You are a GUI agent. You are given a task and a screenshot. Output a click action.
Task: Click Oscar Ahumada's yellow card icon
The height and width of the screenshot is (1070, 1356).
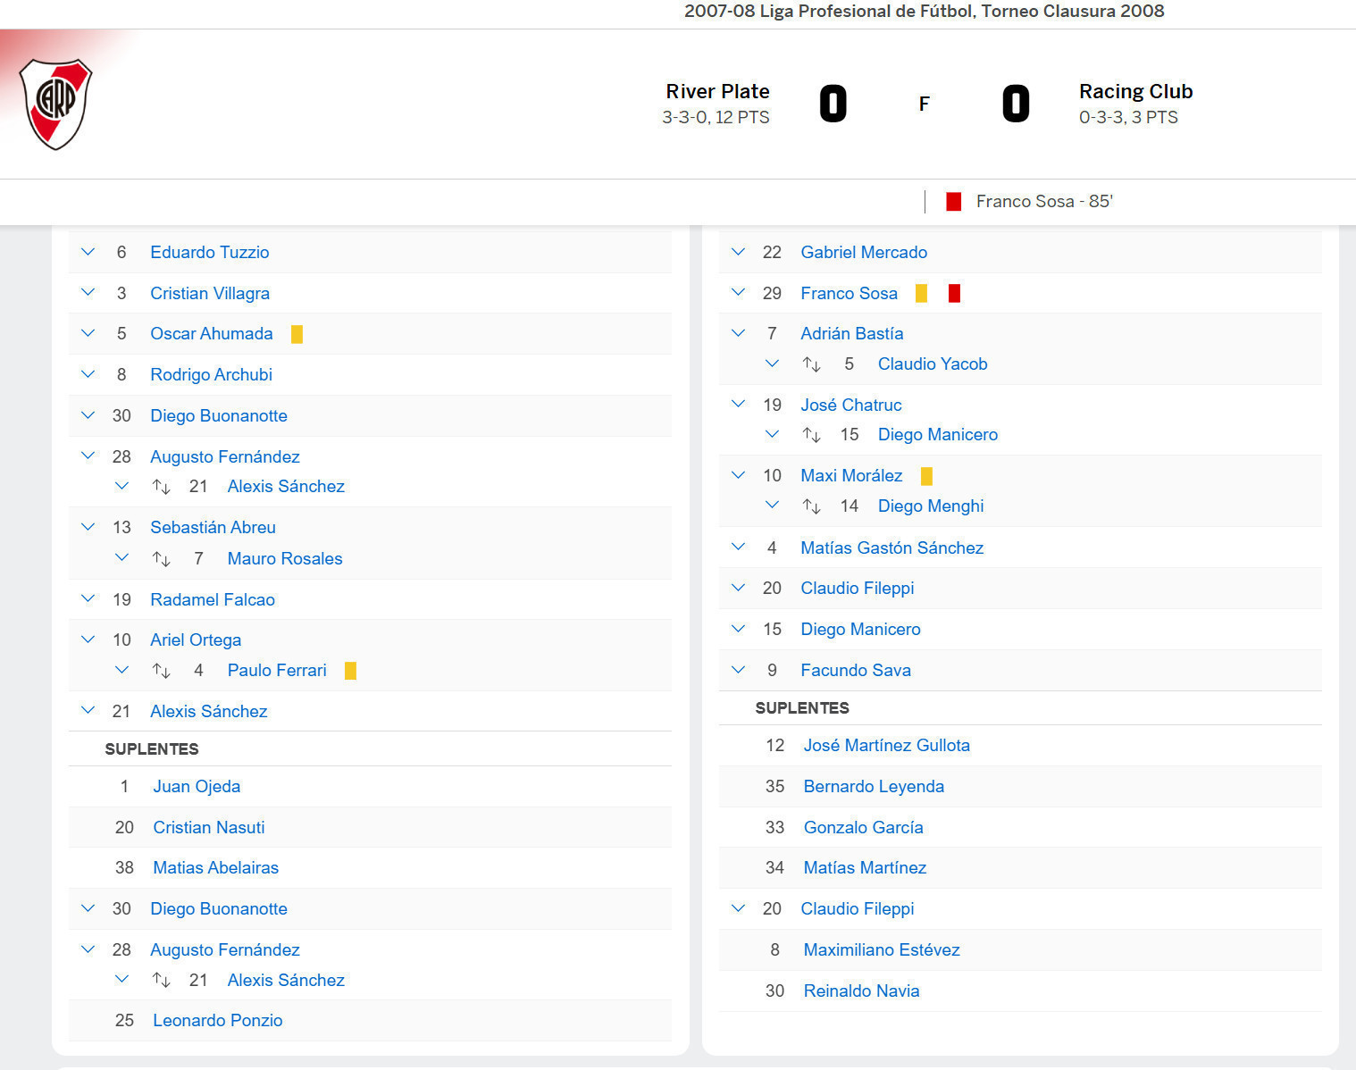297,334
